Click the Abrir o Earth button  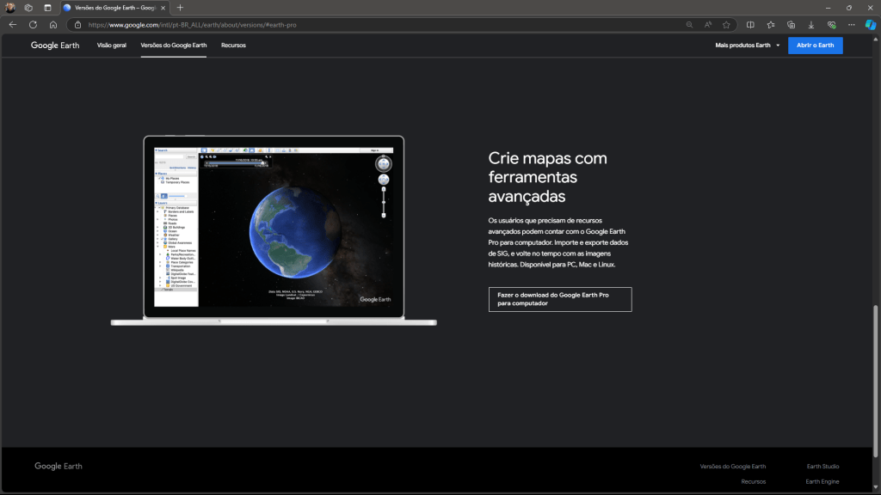(x=815, y=46)
